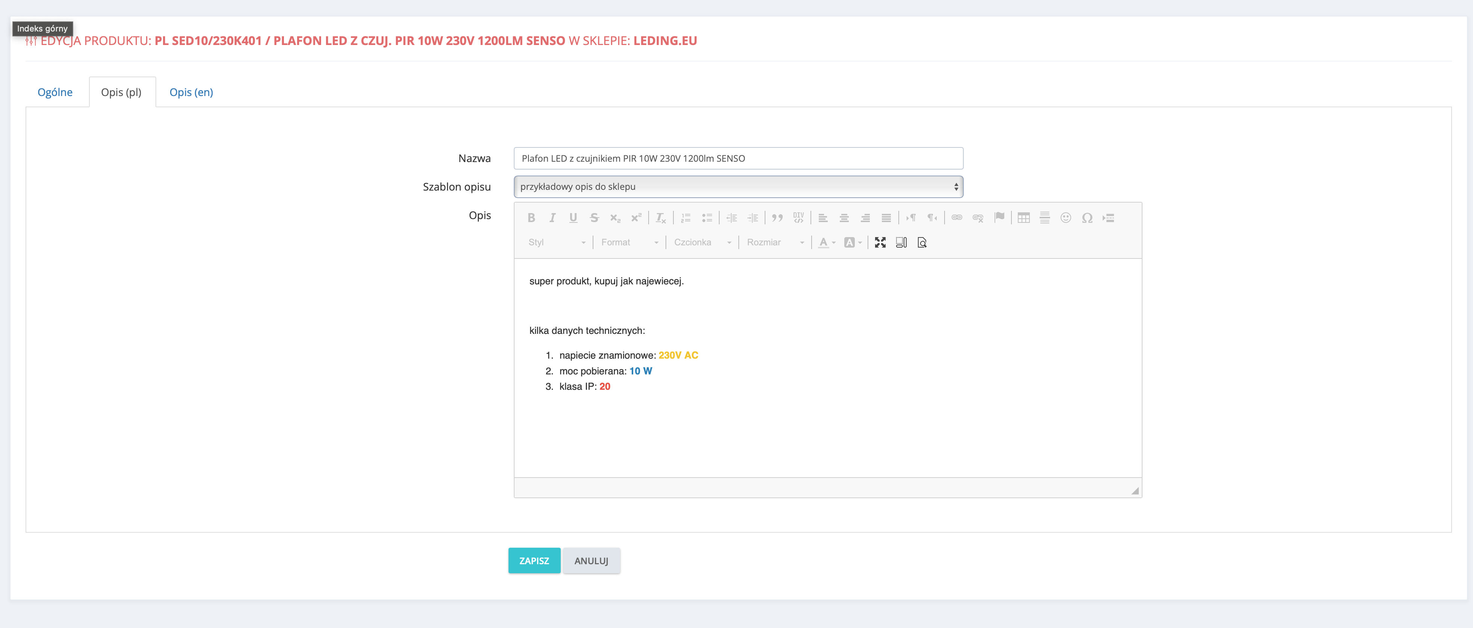Toggle bold formatting in editor toolbar

[531, 218]
